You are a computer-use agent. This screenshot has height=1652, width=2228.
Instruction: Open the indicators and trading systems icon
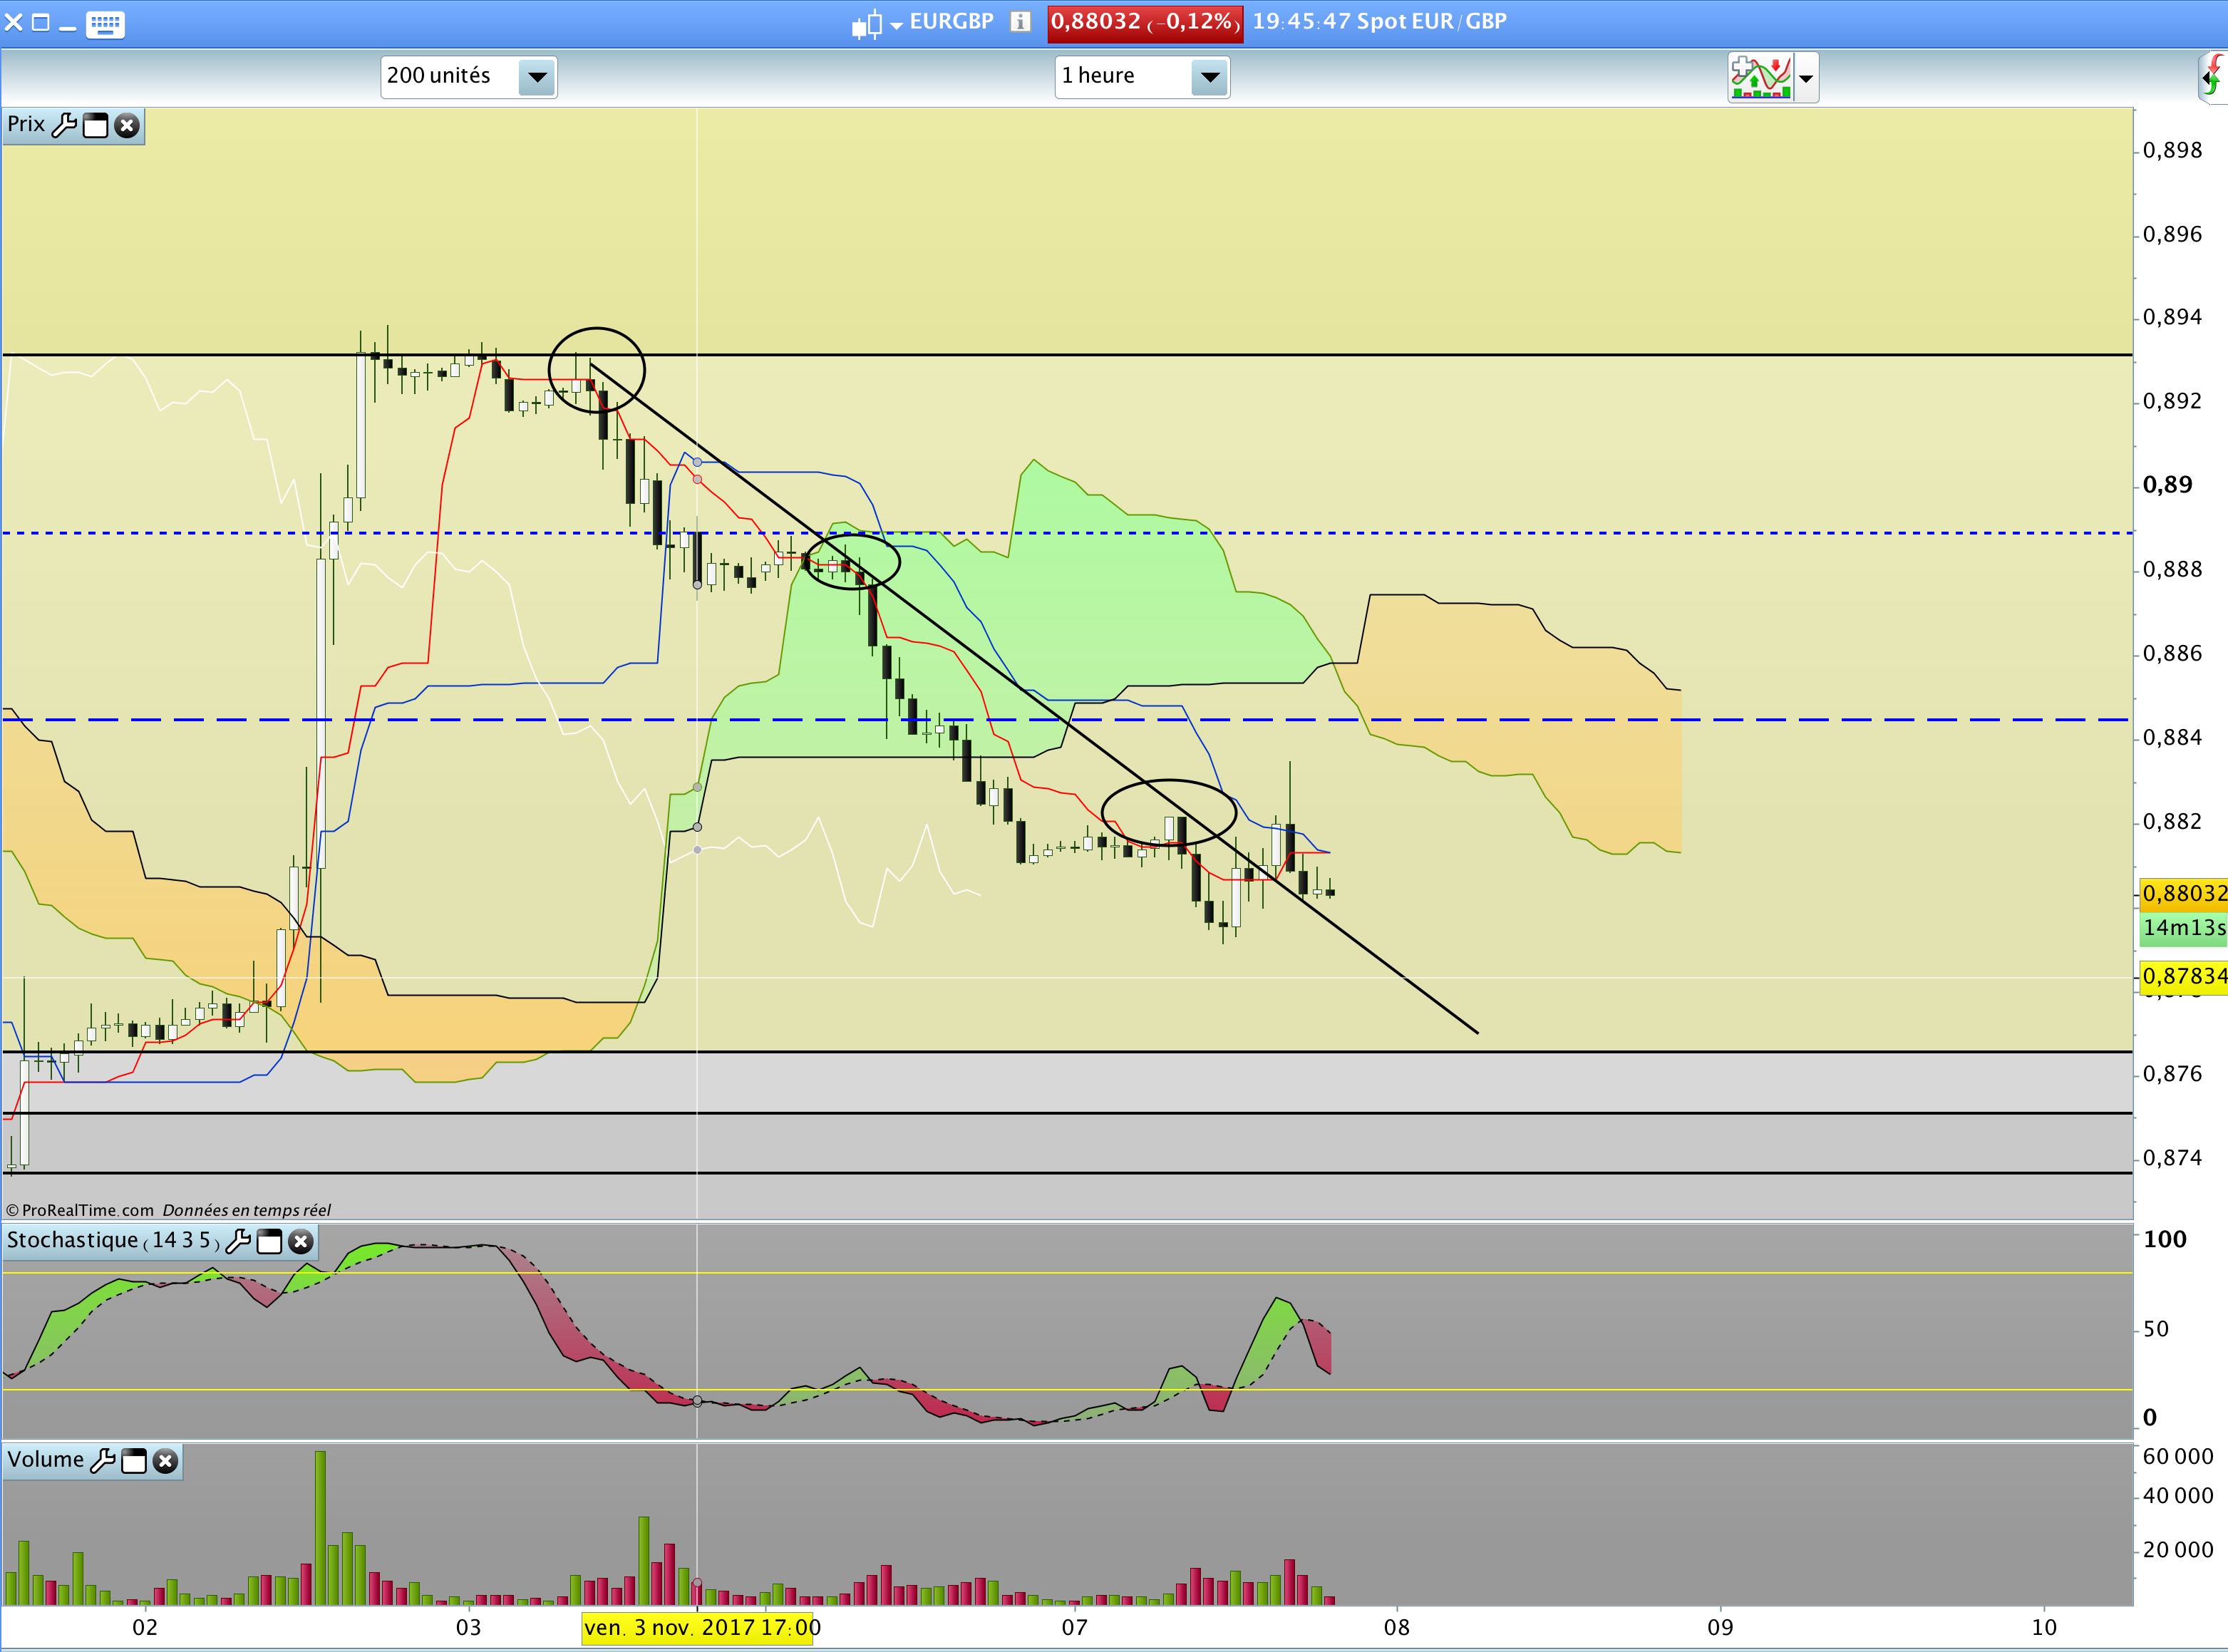pos(1760,77)
